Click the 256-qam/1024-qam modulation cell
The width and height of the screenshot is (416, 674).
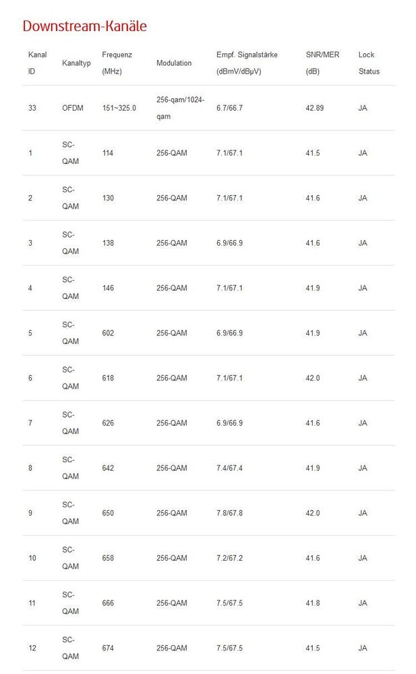(x=181, y=108)
